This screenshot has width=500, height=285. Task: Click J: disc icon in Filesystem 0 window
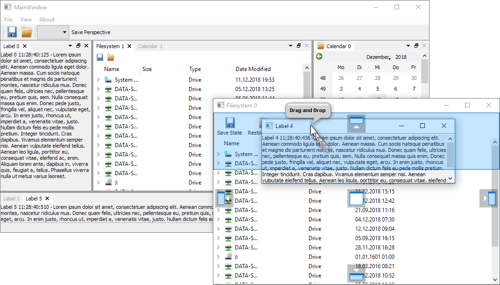point(228,256)
